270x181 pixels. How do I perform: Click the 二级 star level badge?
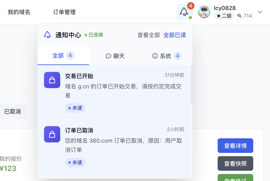[224, 16]
